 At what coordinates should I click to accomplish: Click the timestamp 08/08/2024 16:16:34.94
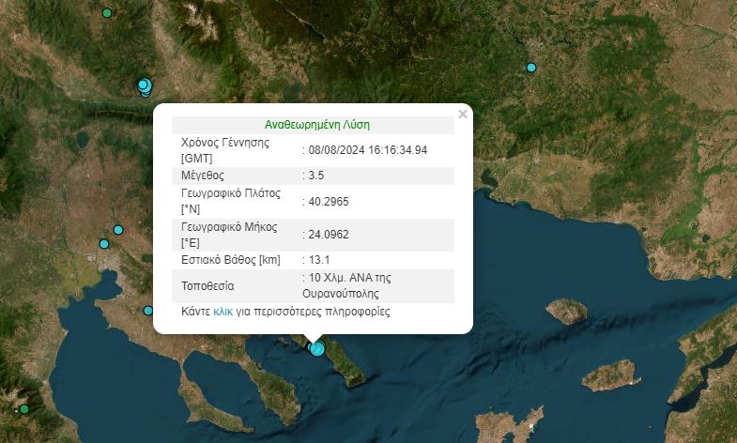coord(367,150)
